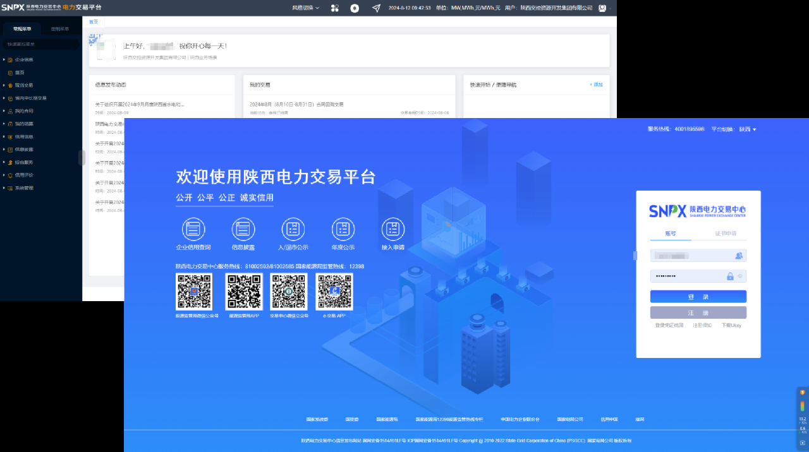Click the e-交易 APP QR code
This screenshot has height=452, width=809.
tap(334, 292)
